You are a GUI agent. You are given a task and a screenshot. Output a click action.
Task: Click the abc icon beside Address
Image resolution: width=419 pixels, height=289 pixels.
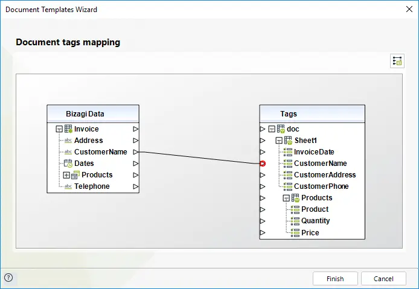(x=68, y=141)
